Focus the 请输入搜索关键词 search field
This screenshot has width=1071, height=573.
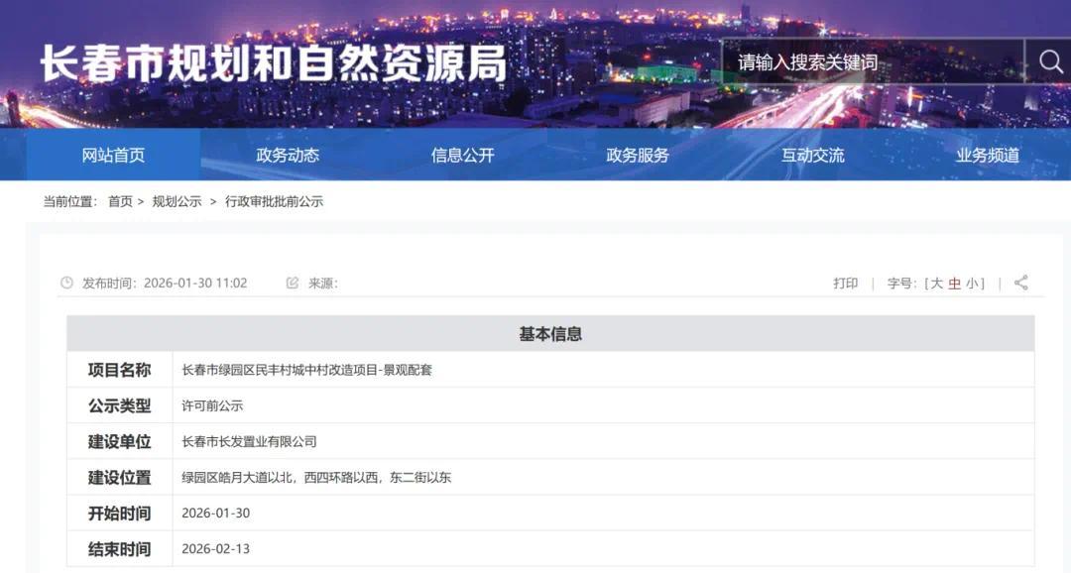coord(873,62)
